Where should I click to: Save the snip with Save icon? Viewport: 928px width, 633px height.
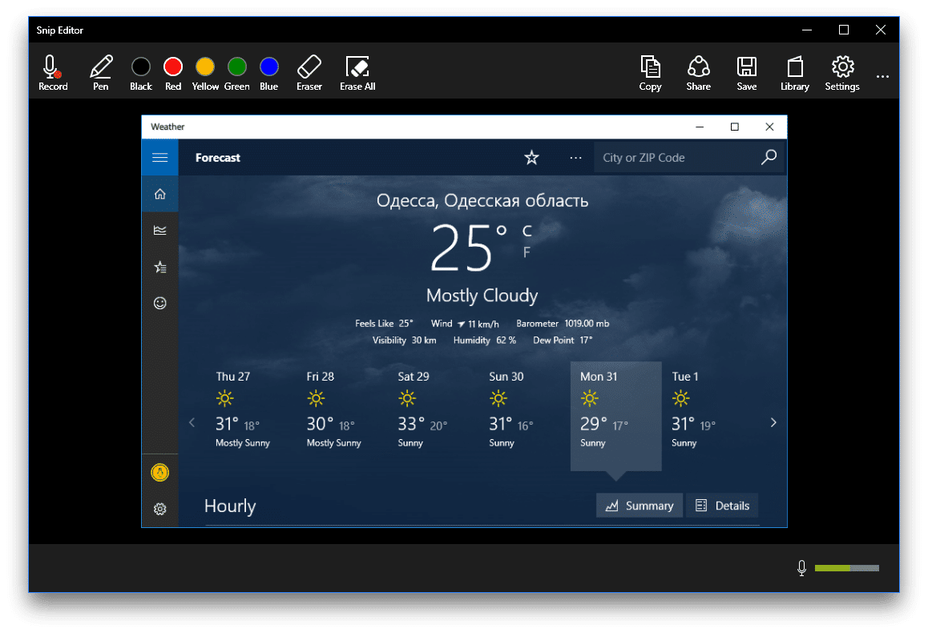[x=746, y=73]
